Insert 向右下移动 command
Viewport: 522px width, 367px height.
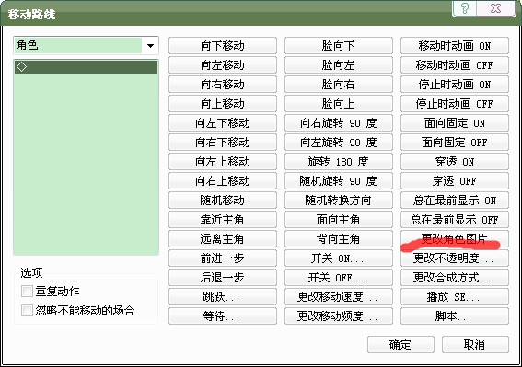coord(223,142)
